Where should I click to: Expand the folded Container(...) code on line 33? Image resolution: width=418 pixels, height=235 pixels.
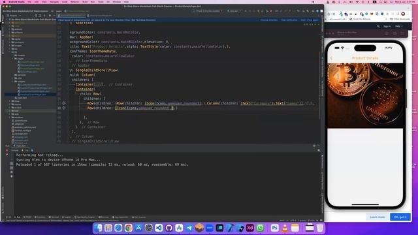point(99,84)
